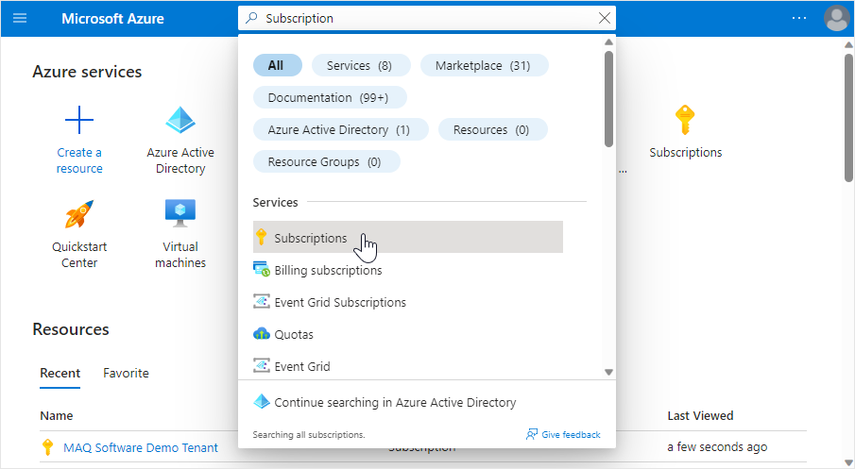Filter results by Marketplace (31)

coord(484,65)
